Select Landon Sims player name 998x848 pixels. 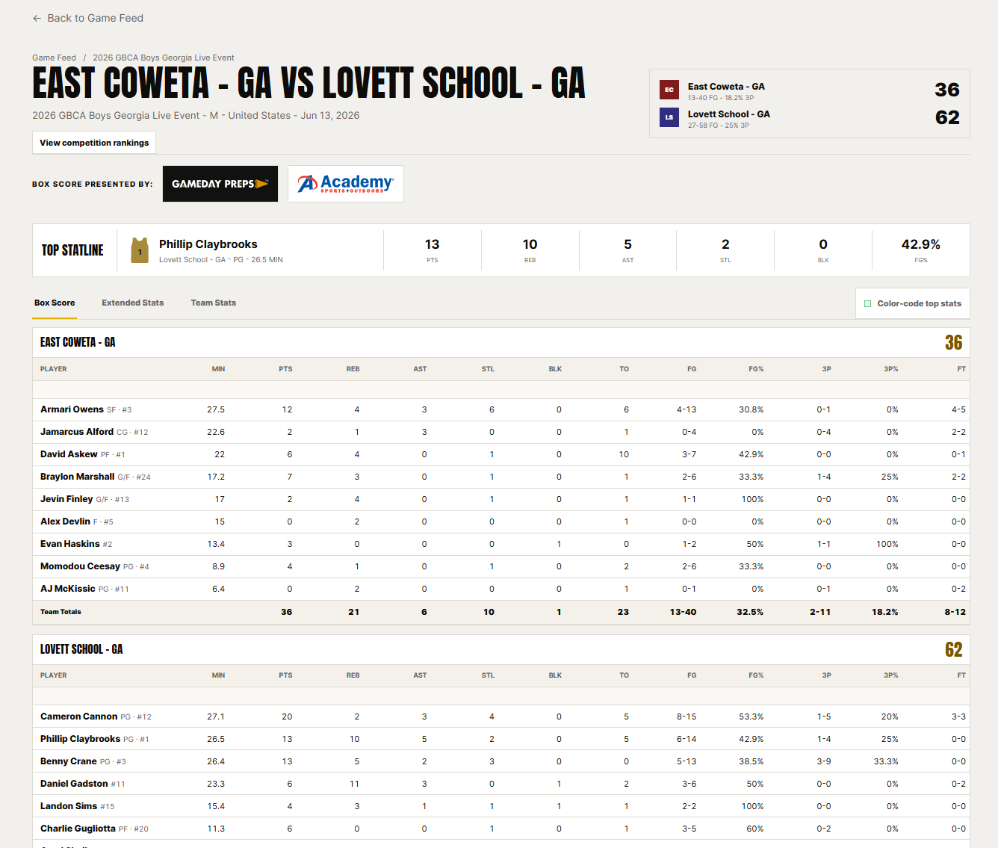pos(69,806)
